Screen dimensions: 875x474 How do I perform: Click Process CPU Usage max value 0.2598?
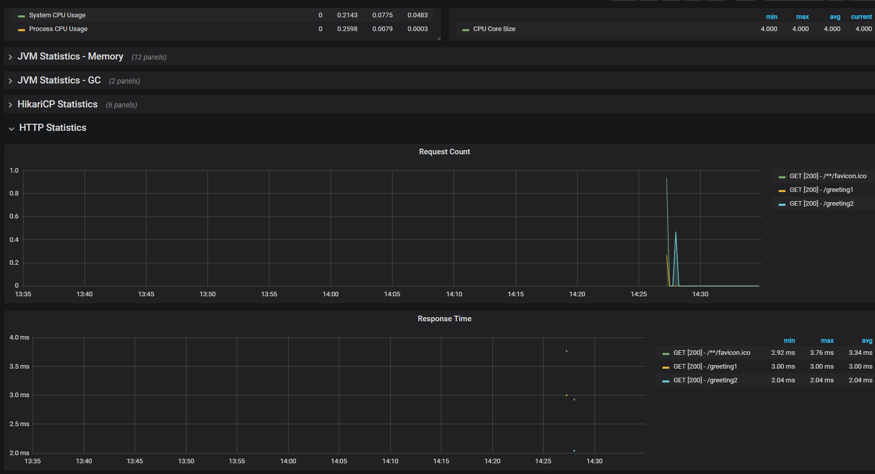click(348, 29)
